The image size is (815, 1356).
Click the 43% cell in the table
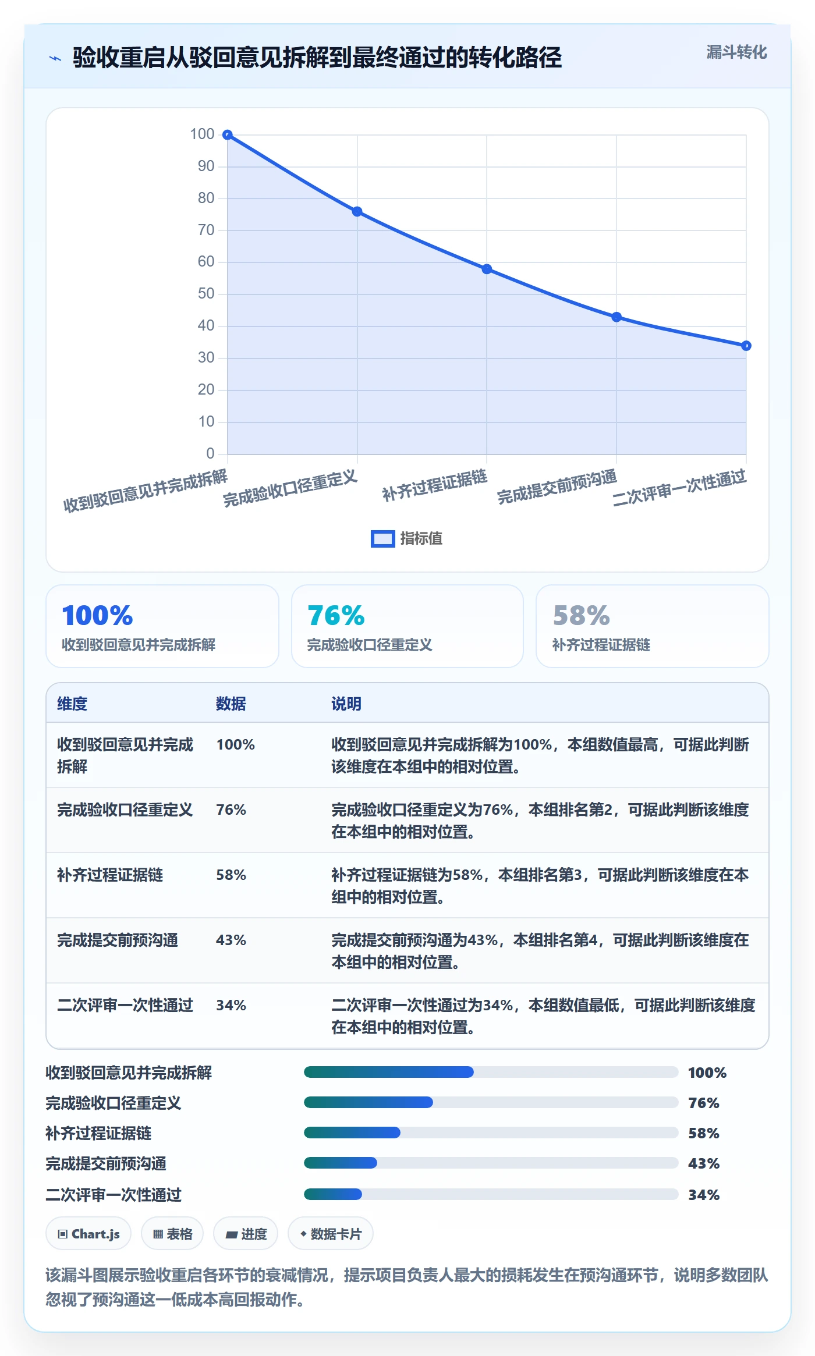(231, 940)
